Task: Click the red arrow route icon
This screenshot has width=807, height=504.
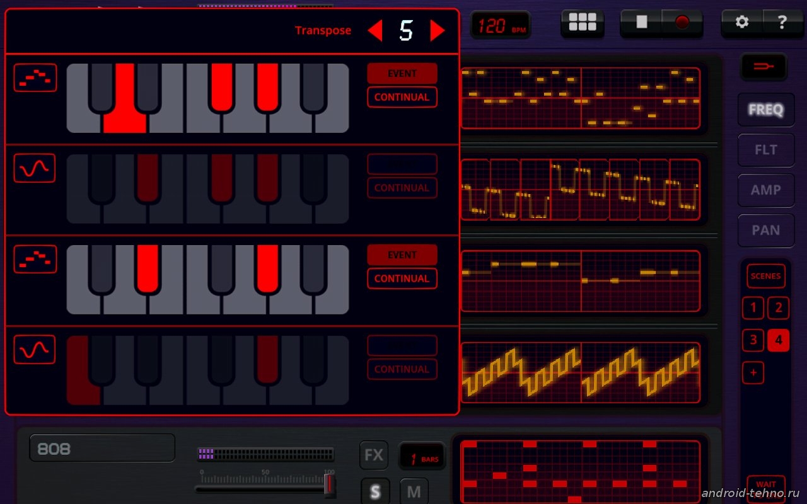Action: 763,66
